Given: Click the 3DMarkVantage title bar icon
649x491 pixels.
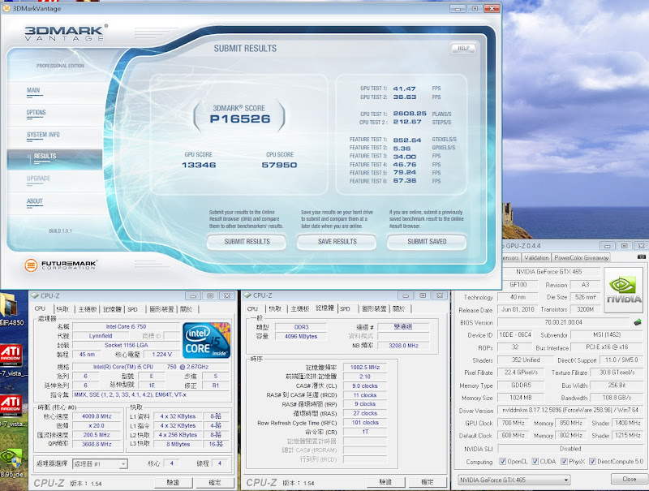Looking at the screenshot, I should 6,8.
